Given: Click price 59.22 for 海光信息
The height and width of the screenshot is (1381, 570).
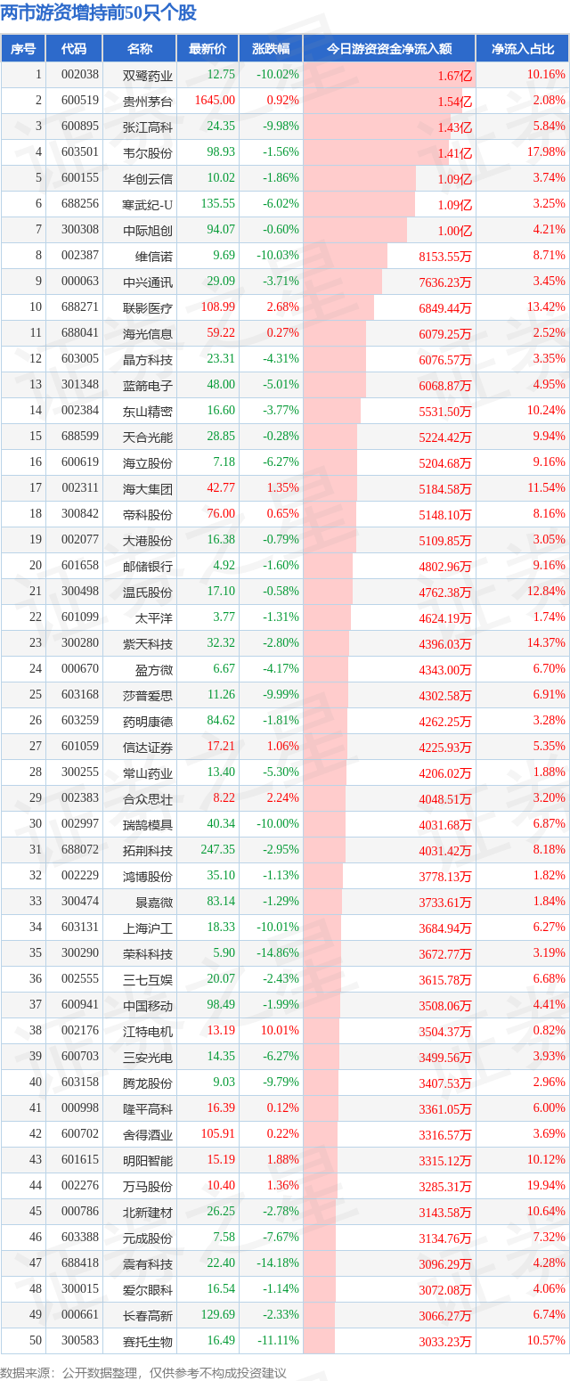Looking at the screenshot, I should (x=221, y=333).
